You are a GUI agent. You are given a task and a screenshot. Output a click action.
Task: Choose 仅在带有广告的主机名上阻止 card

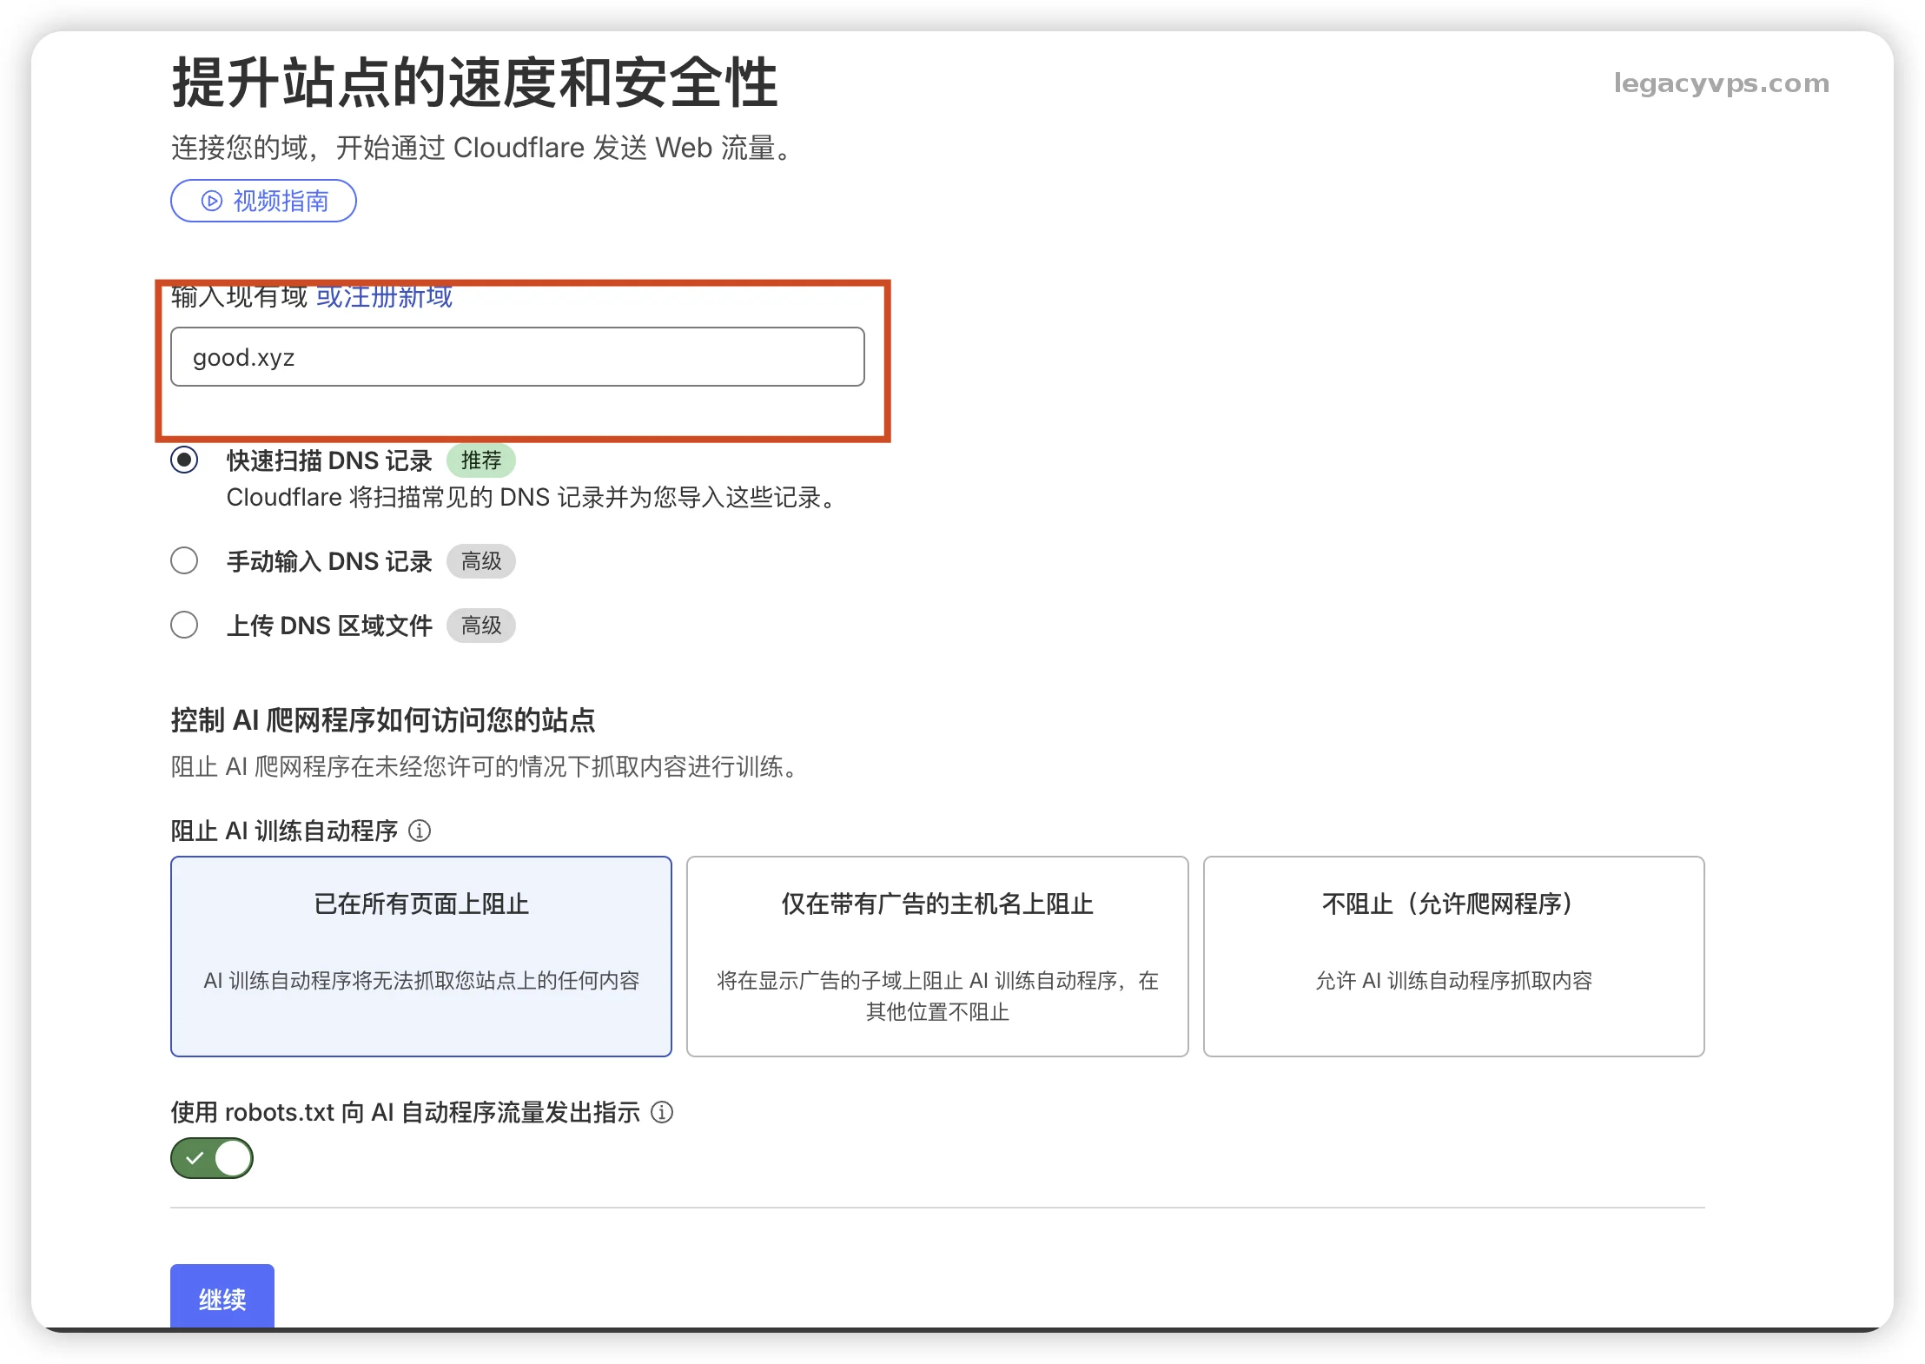click(936, 956)
